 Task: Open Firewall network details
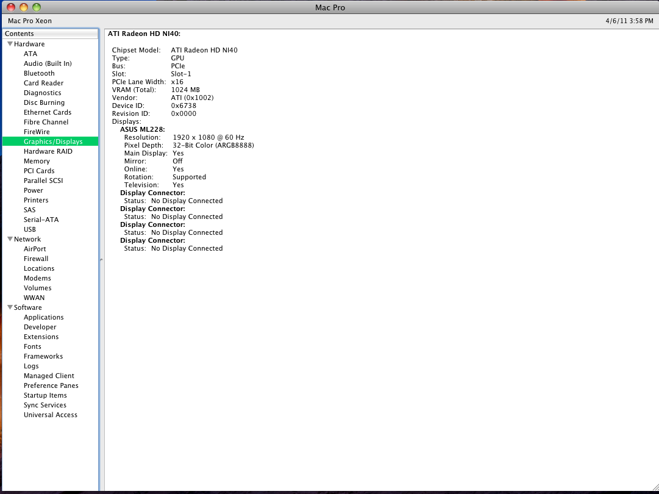point(36,259)
